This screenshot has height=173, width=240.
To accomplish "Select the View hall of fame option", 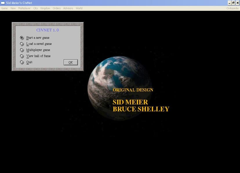I will coord(22,56).
